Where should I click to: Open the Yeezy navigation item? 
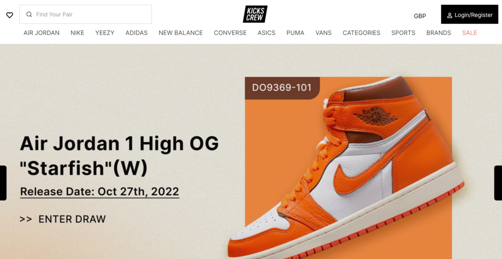coord(105,33)
